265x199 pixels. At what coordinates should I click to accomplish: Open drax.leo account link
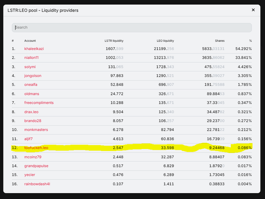click(x=31, y=112)
